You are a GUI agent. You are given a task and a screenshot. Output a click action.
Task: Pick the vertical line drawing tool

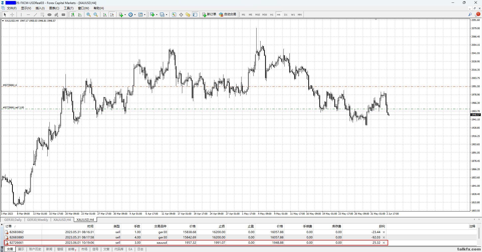(21, 15)
